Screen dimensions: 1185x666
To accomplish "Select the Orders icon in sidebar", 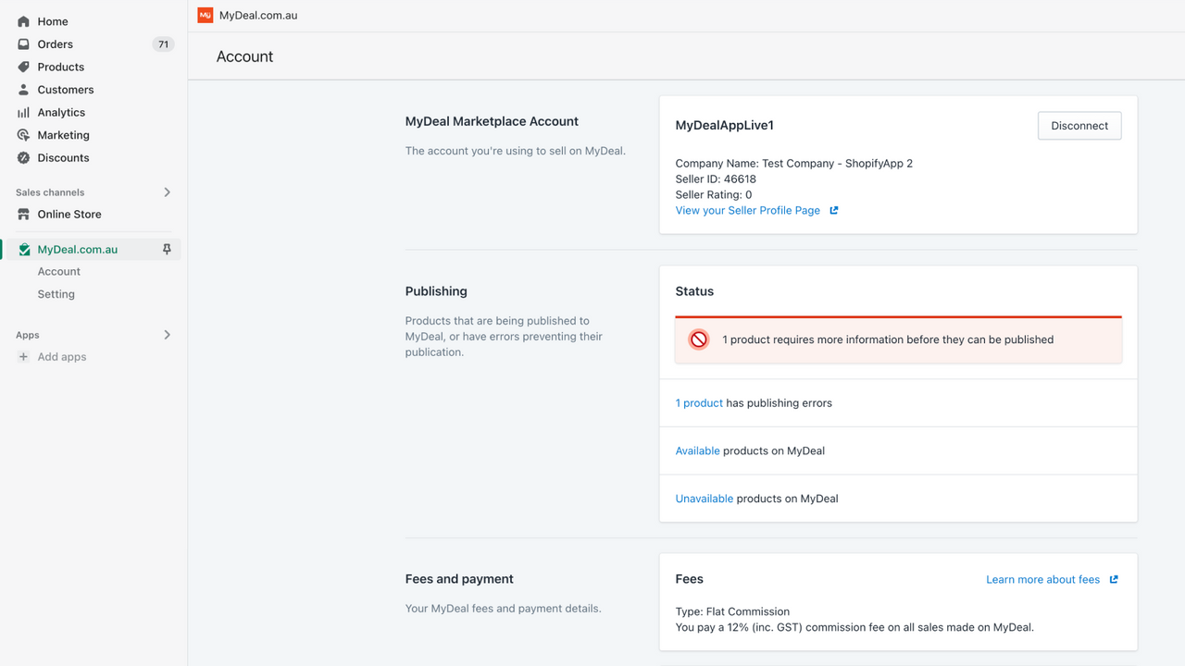I will (22, 43).
